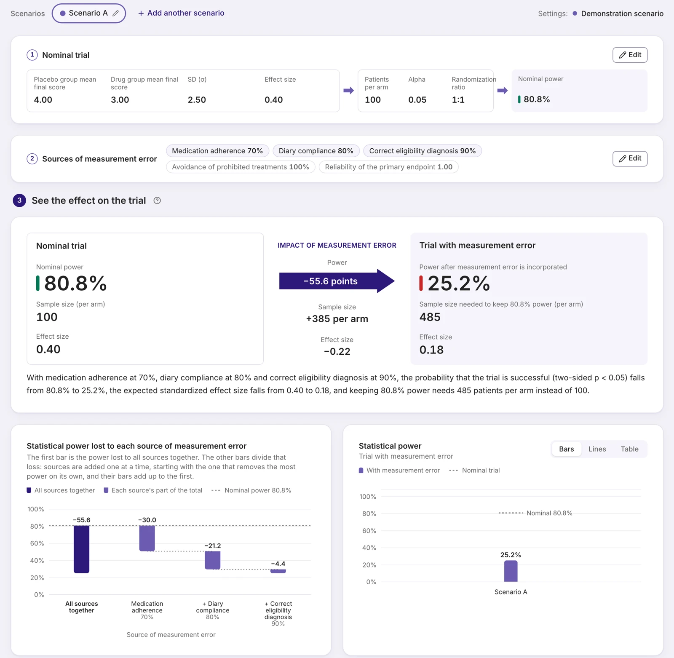Click the pencil icon on the Scenario A tab
Viewport: 674px width, 658px height.
(x=115, y=13)
